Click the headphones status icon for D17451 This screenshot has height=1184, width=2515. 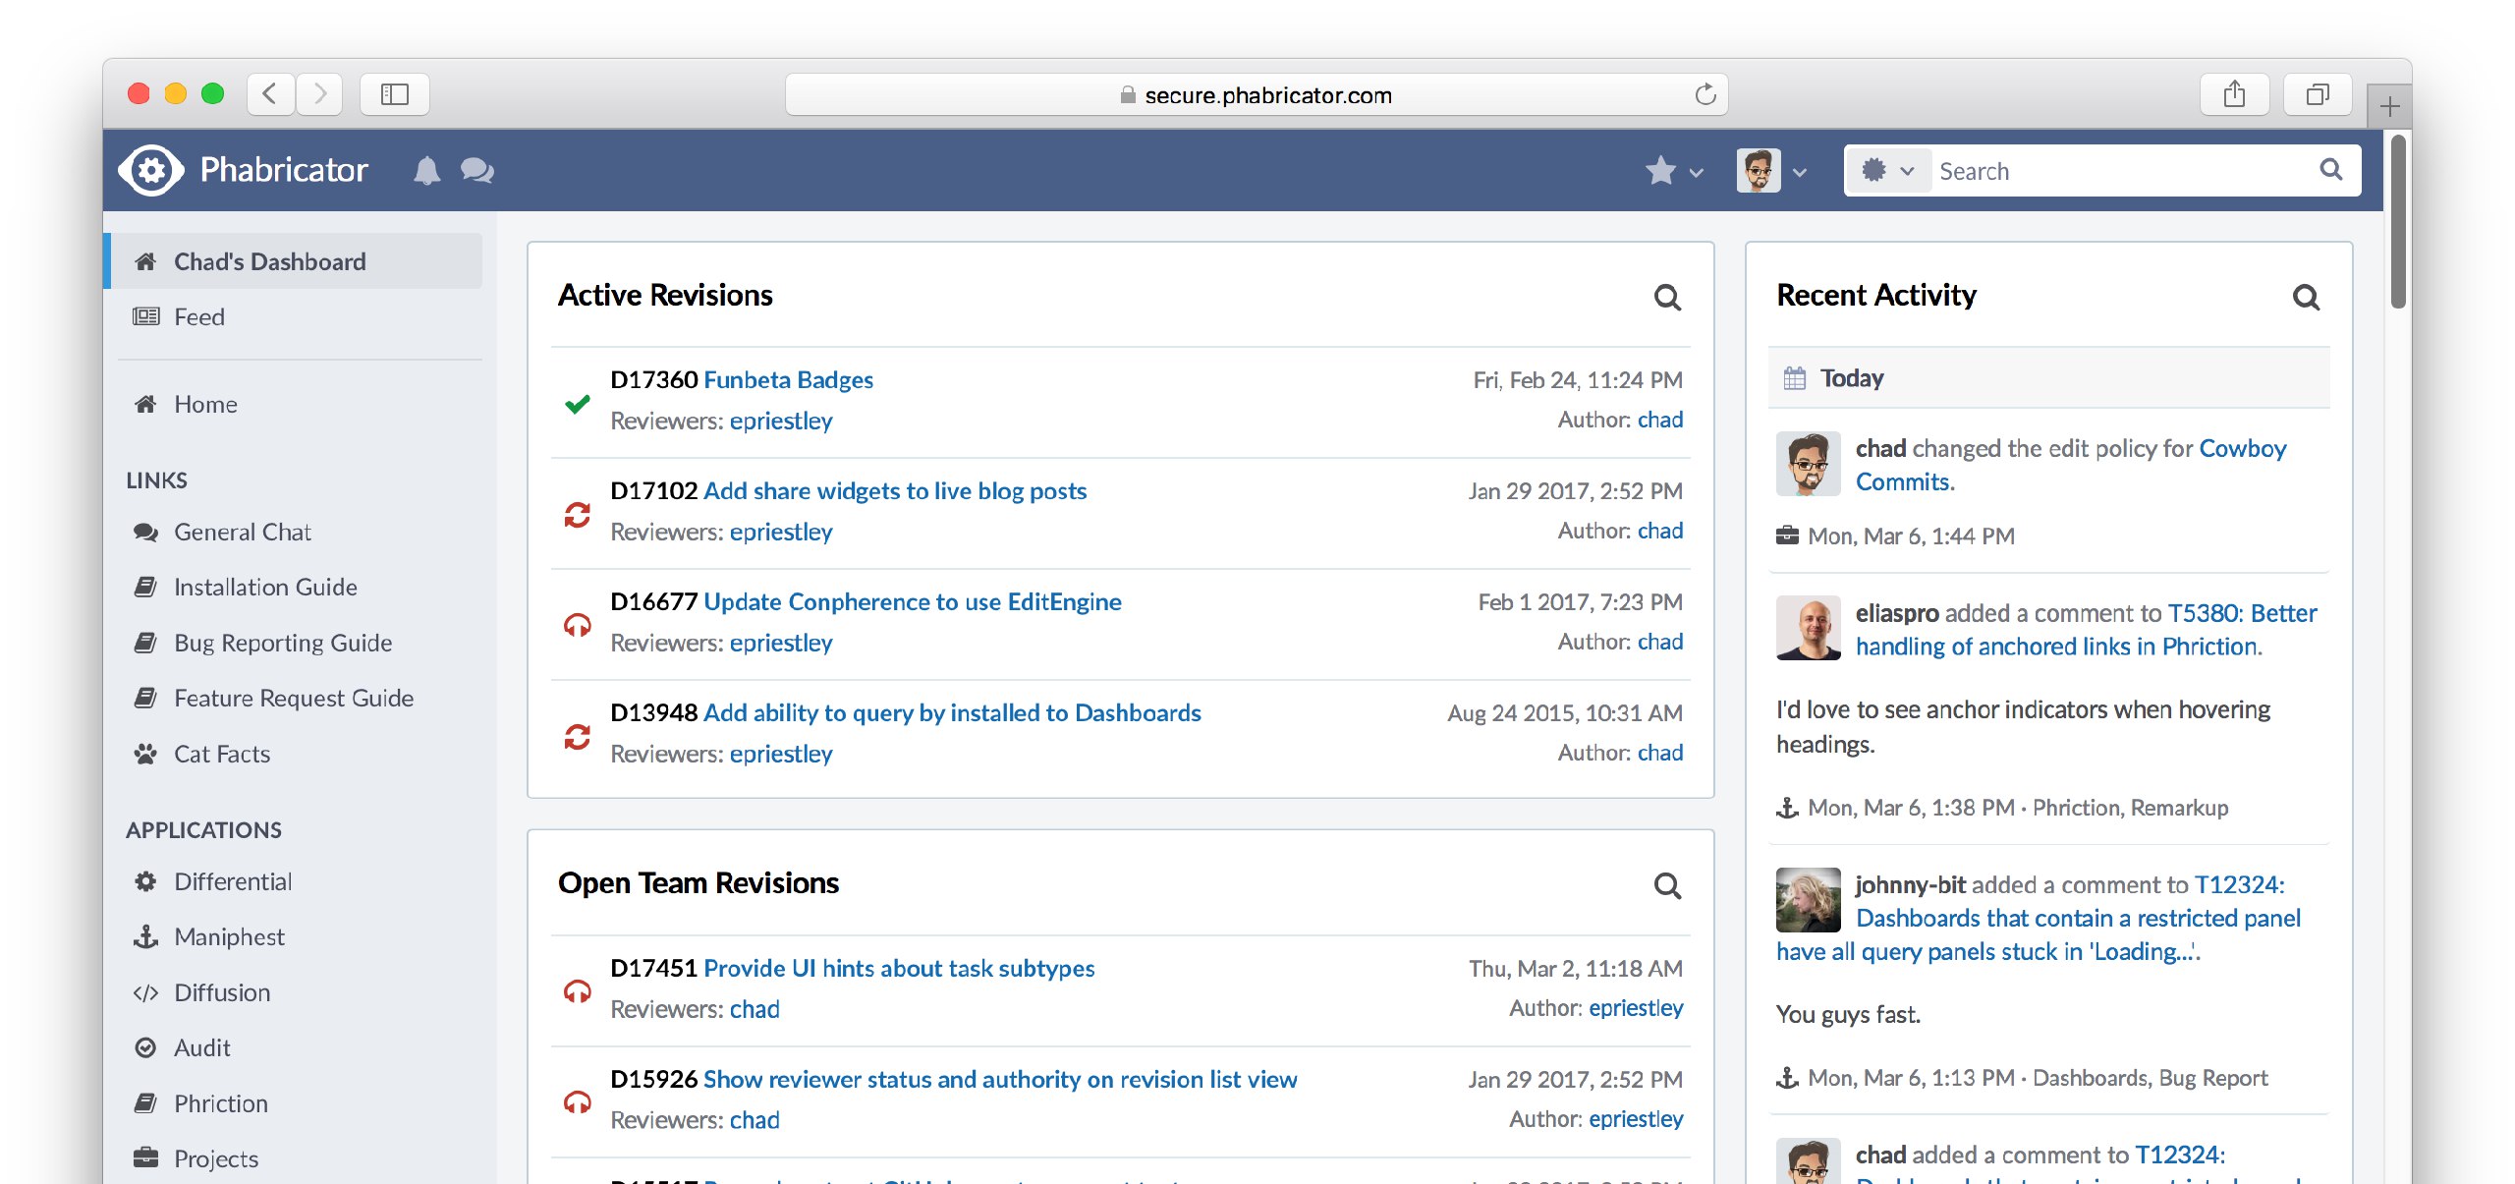click(578, 991)
